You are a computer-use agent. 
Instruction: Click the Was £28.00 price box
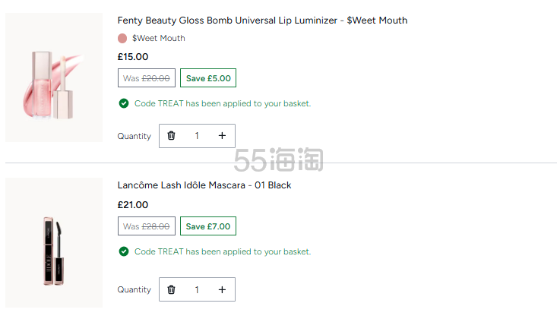(147, 226)
